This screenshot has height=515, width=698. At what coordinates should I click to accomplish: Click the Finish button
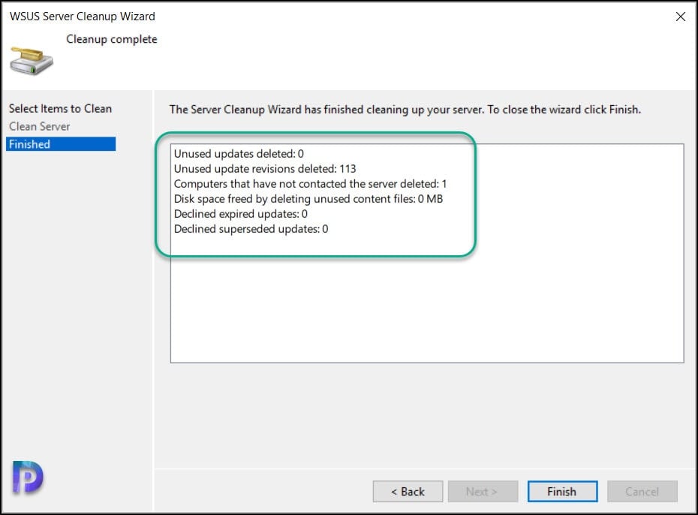pos(562,492)
